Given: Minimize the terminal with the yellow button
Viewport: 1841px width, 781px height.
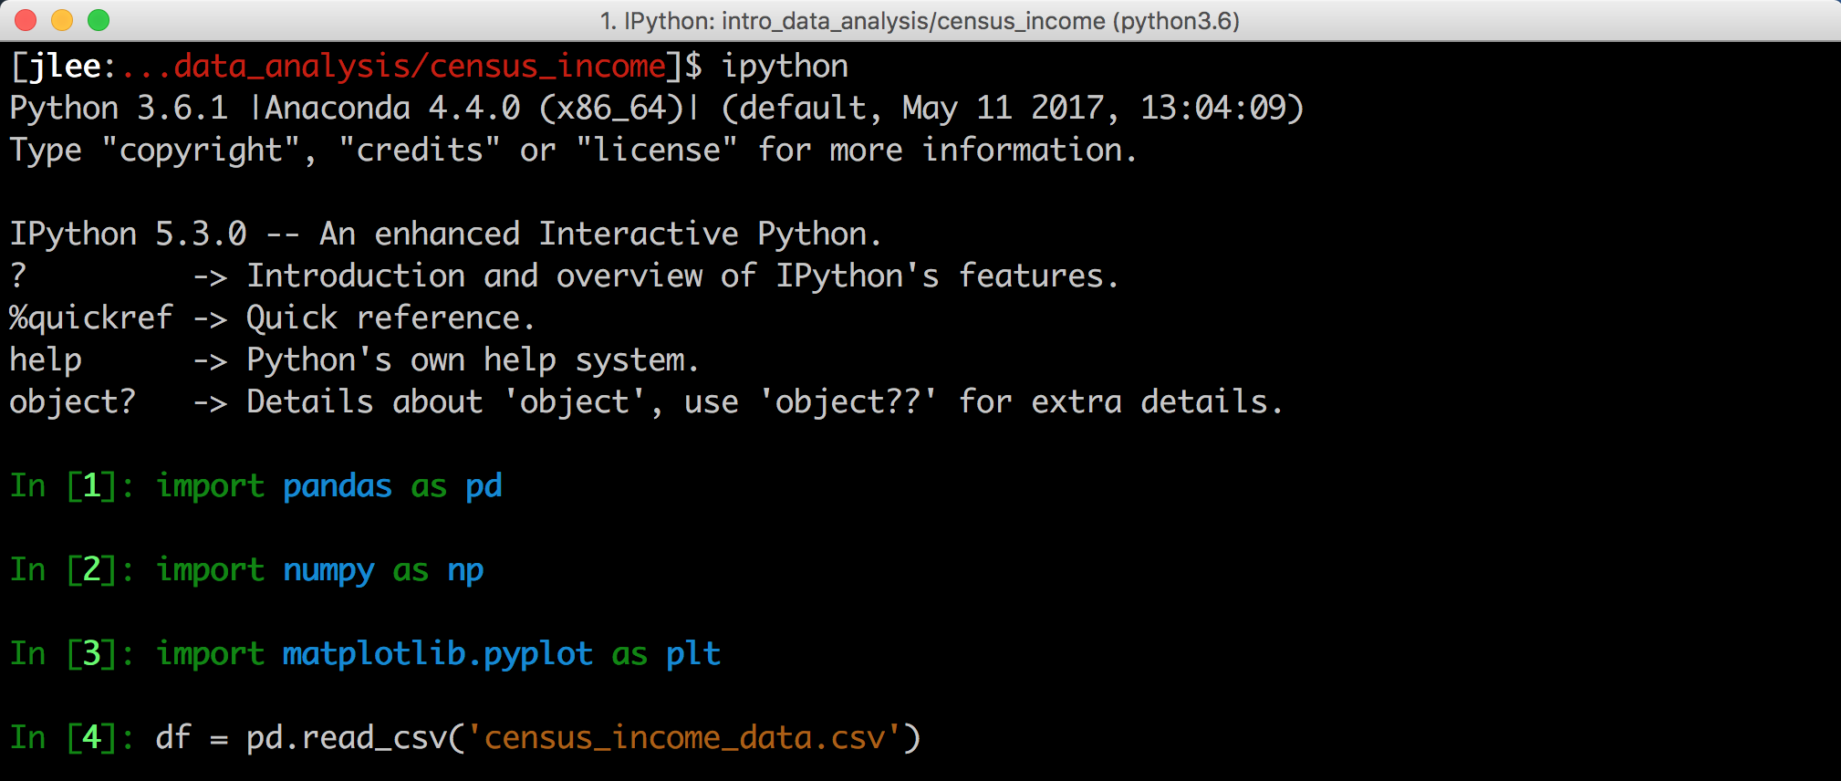Looking at the screenshot, I should coord(62,20).
